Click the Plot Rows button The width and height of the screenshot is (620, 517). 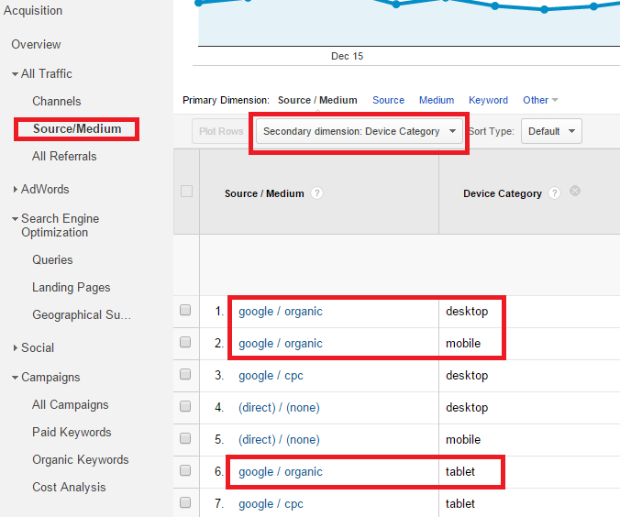[221, 131]
